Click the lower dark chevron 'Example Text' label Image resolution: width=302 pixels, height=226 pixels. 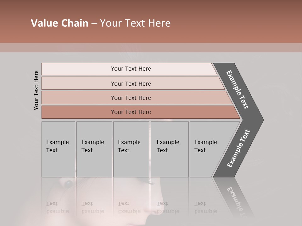pos(238,148)
